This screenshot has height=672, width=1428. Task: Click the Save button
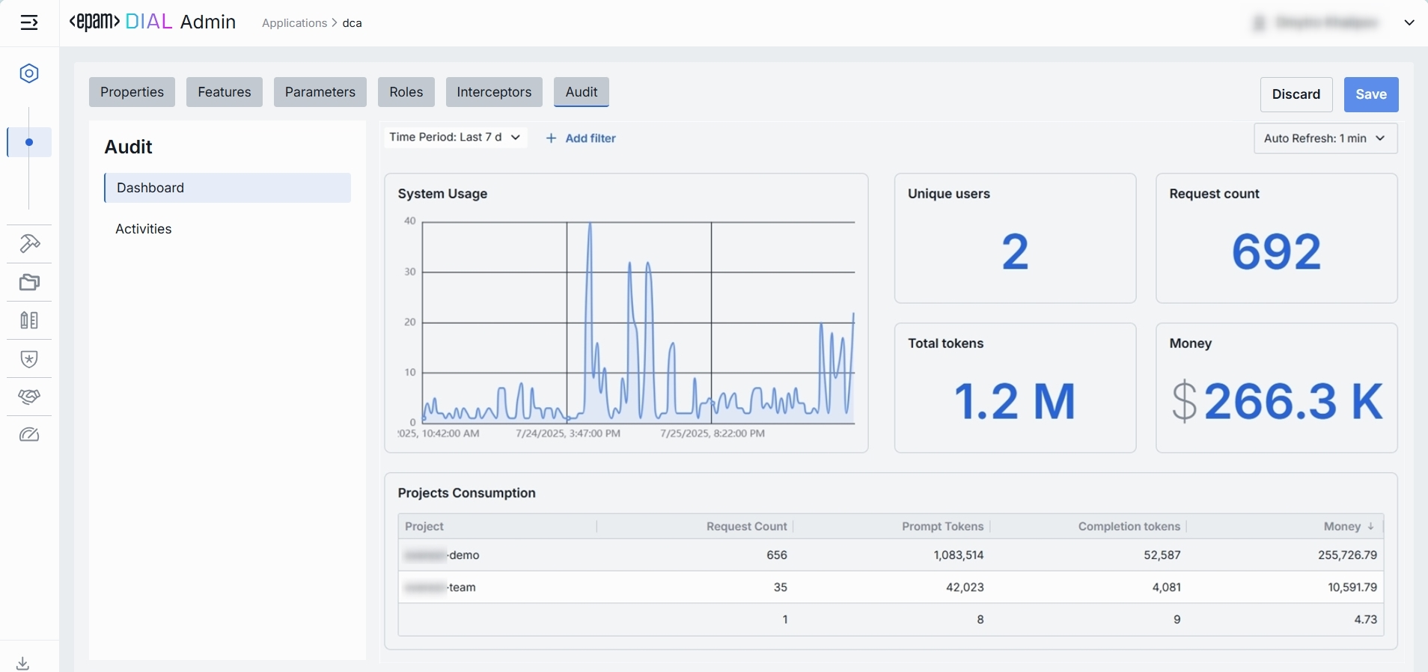[x=1371, y=94]
